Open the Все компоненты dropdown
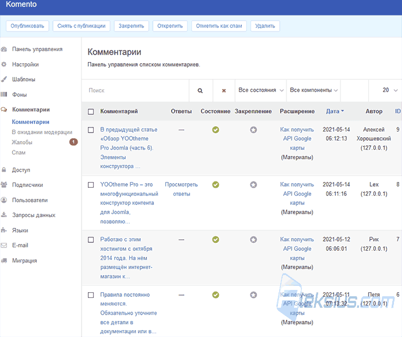402x337 pixels. tap(314, 90)
